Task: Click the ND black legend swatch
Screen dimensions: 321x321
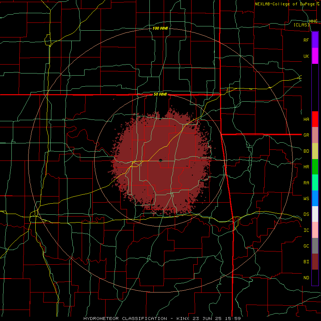Action: [x=315, y=277]
